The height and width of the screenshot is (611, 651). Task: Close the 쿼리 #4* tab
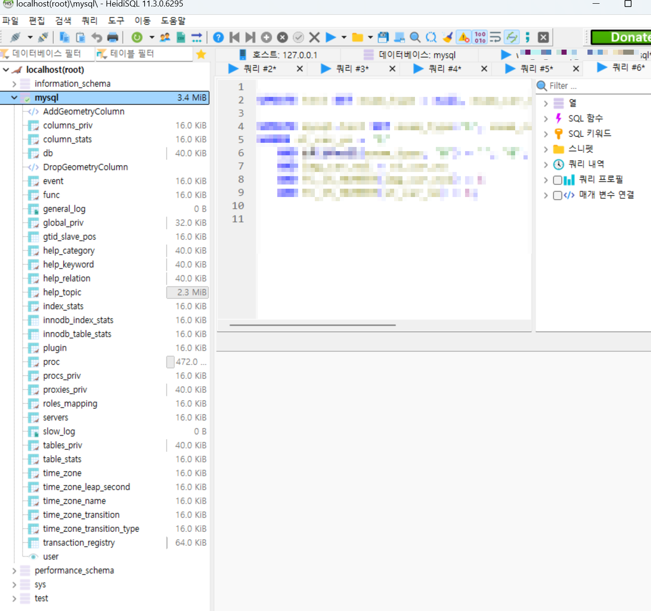coord(484,69)
